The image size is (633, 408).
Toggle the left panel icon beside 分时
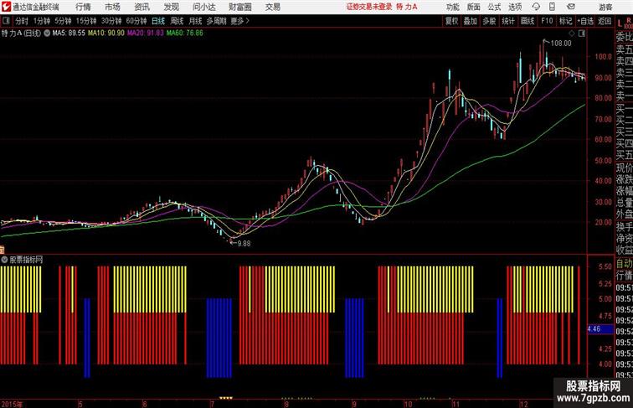pos(6,21)
